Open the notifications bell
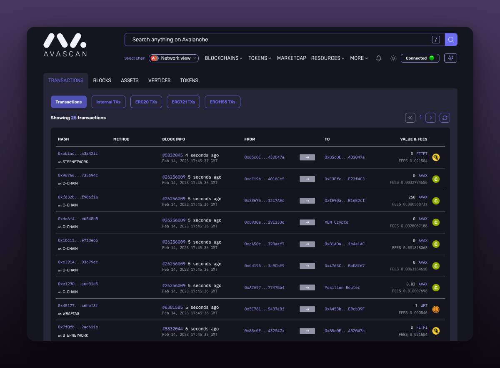Viewport: 500px width, 368px height. (x=378, y=58)
